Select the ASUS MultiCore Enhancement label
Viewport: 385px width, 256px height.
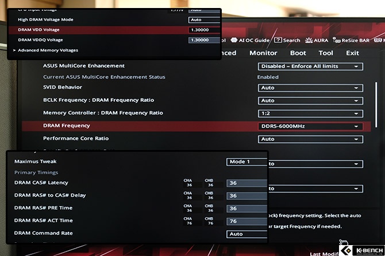click(x=84, y=66)
